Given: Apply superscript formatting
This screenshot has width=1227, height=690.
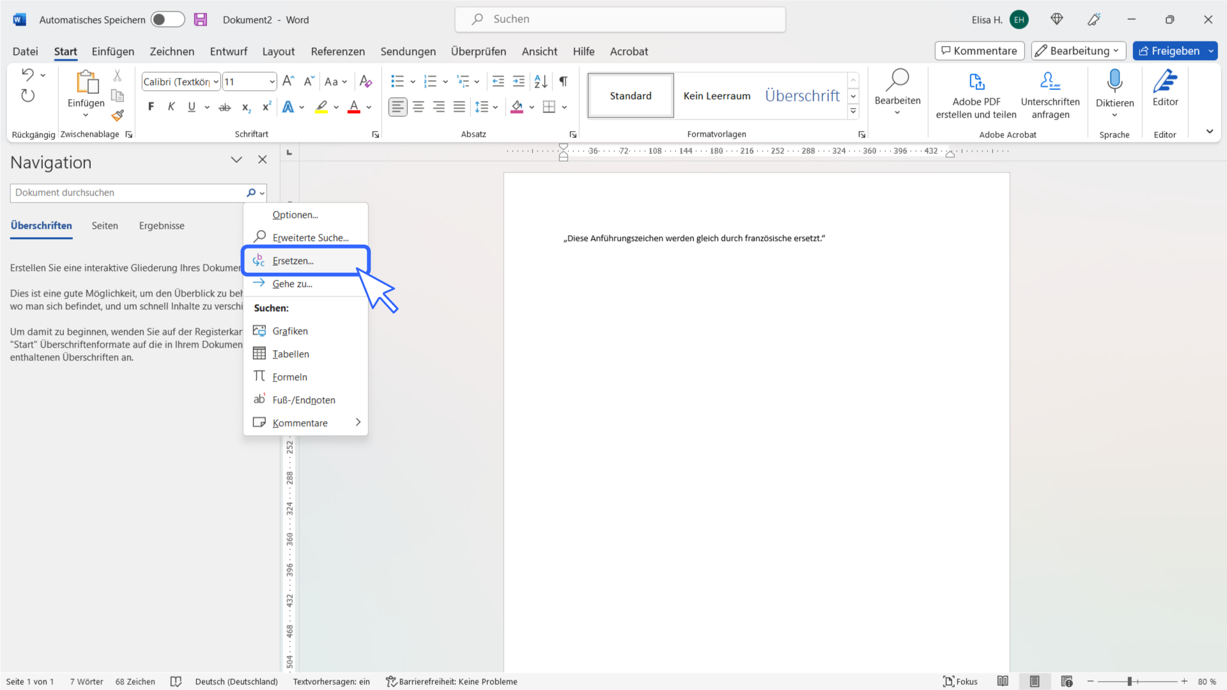Looking at the screenshot, I should [x=266, y=107].
